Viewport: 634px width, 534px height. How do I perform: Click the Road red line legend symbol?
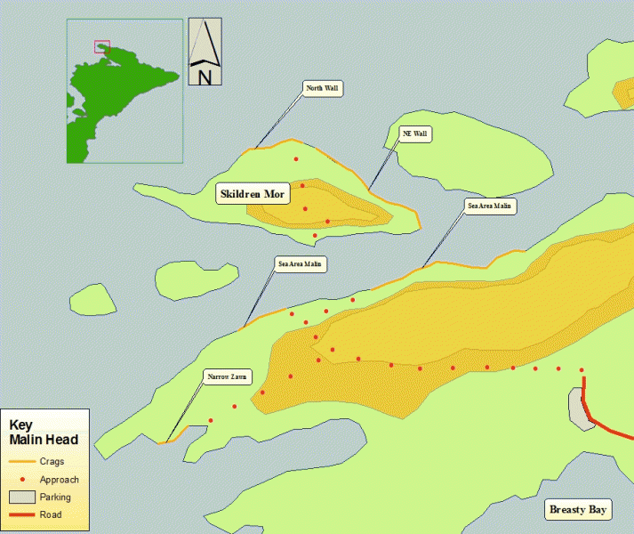[22, 514]
